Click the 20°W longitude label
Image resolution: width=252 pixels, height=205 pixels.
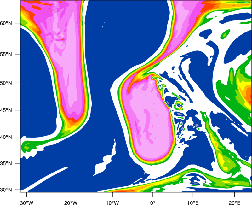click(71, 203)
